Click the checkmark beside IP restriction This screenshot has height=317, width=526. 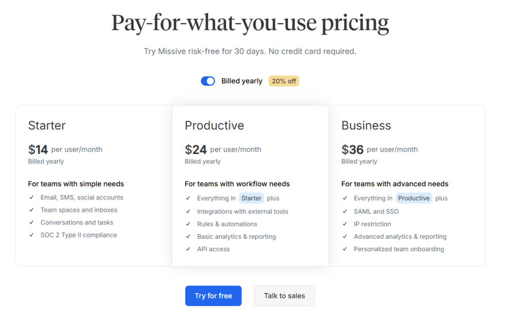pos(344,224)
